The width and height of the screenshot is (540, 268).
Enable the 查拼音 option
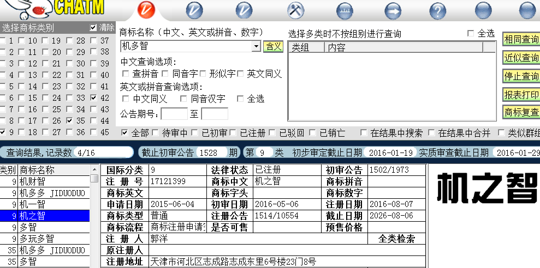tap(126, 74)
